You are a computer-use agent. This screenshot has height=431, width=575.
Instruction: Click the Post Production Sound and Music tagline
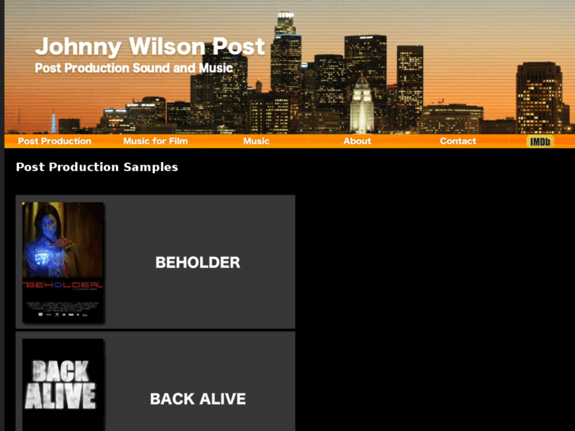pos(134,68)
